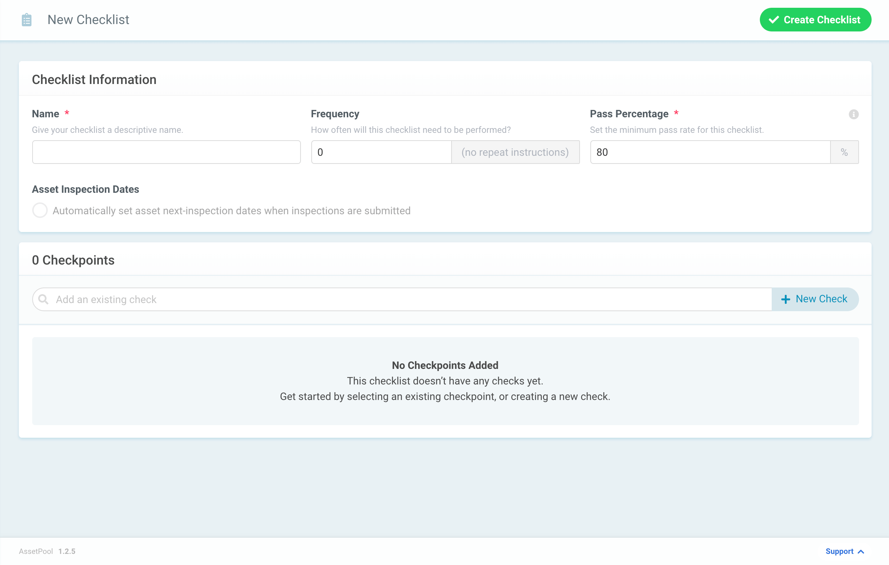Open the New Checklist page title
This screenshot has width=889, height=565.
88,20
